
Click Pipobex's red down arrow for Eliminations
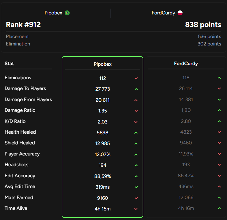click(x=136, y=78)
